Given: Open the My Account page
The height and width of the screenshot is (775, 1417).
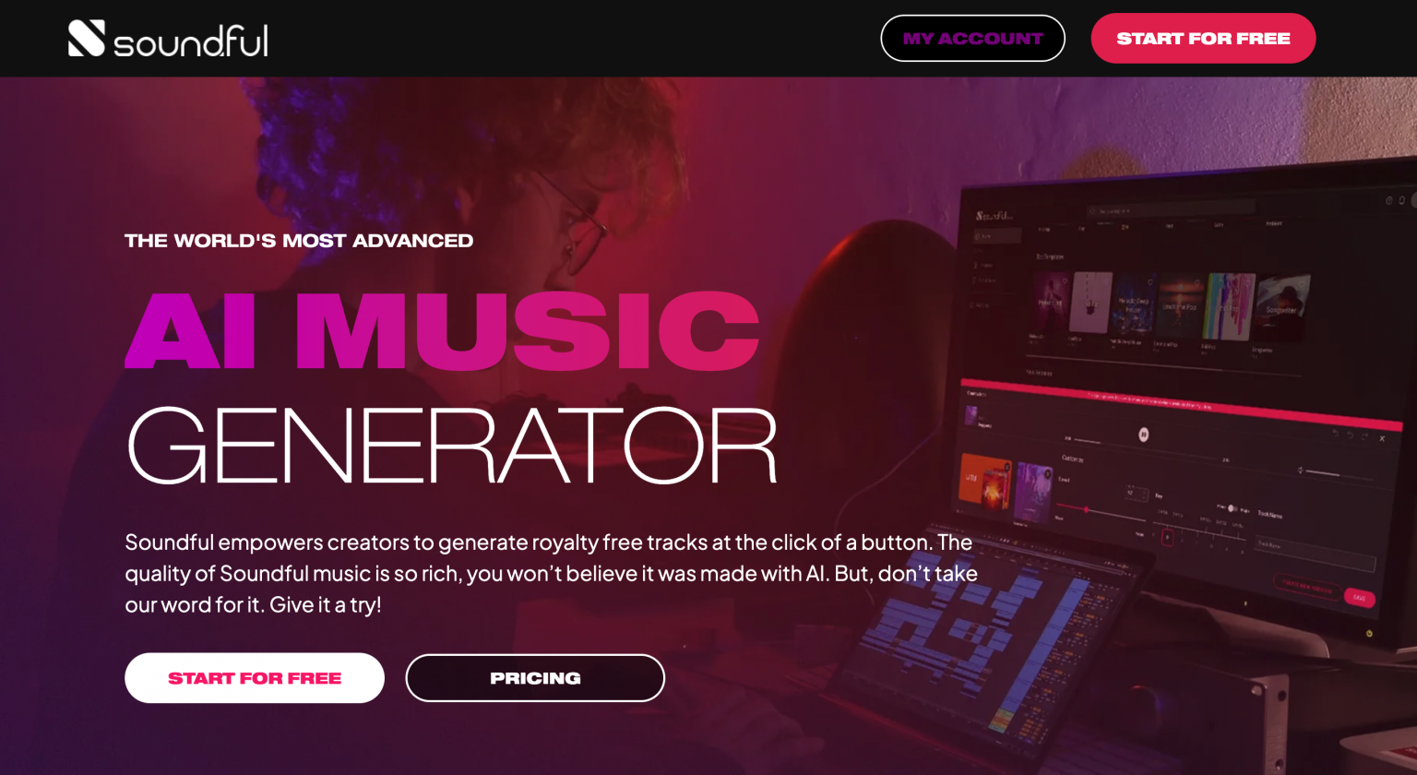Looking at the screenshot, I should click(972, 38).
